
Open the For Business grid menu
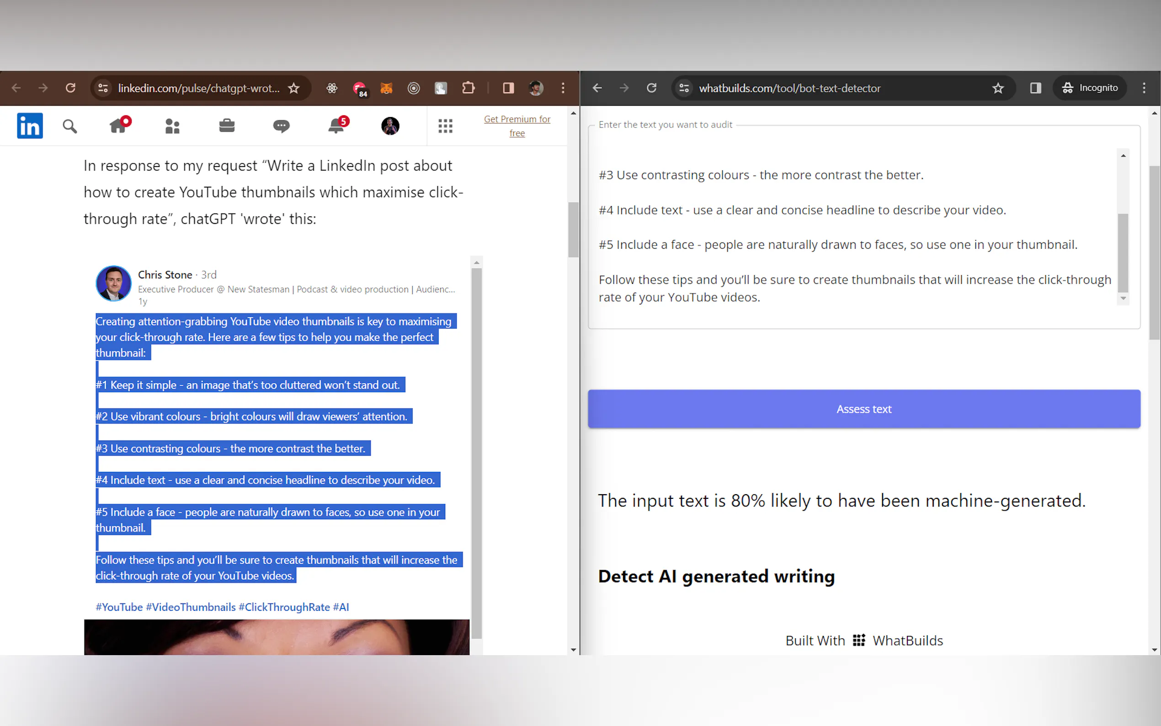coord(445,126)
